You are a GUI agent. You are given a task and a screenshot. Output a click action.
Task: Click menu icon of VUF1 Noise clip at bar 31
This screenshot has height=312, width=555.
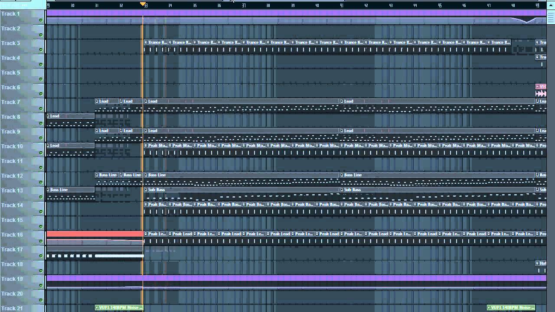coord(97,308)
